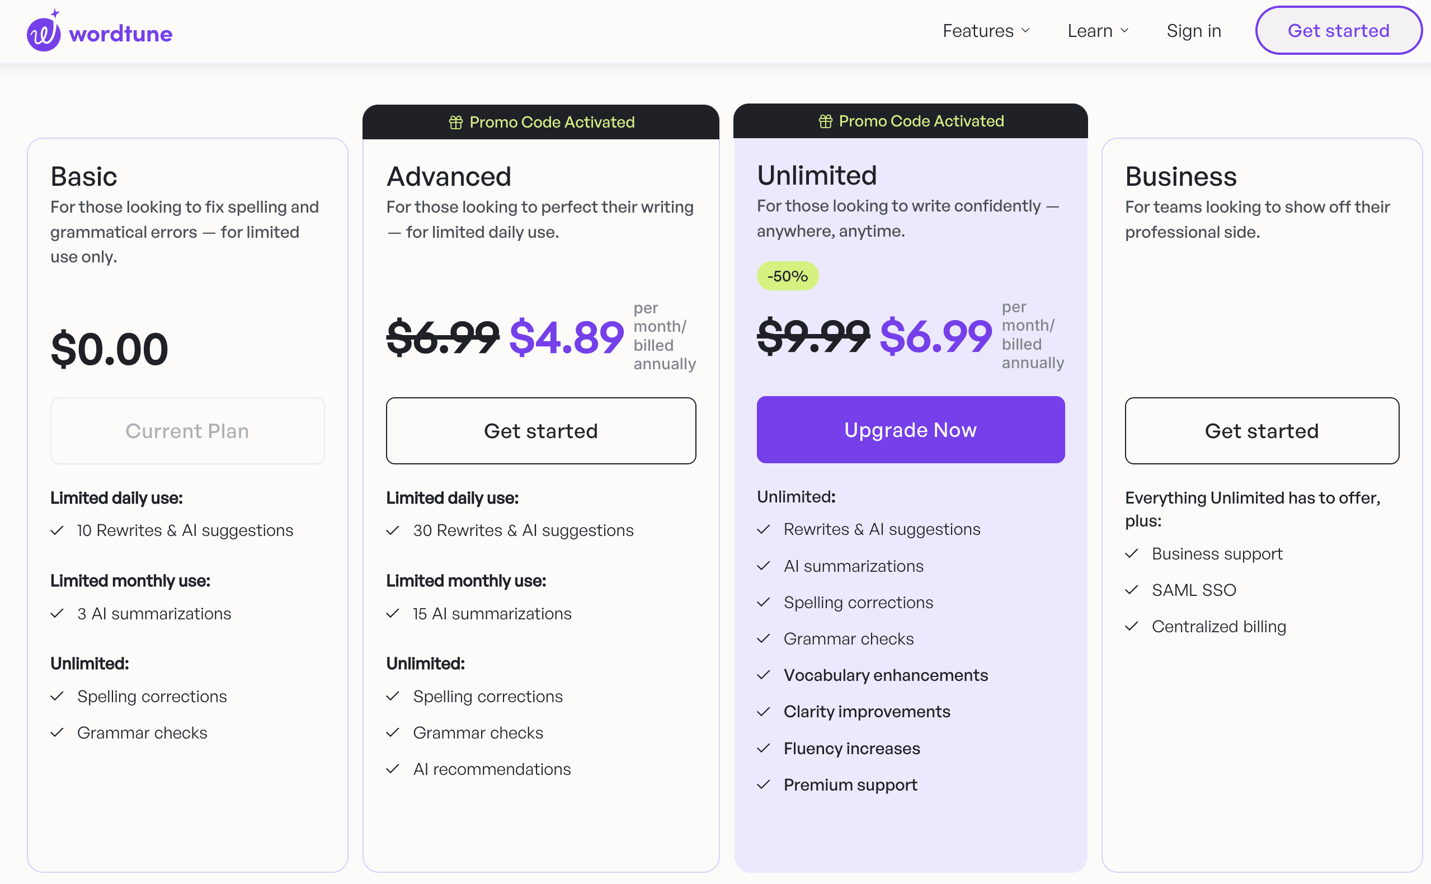
Task: Click checkmark next to 15 AI summarizations
Action: (x=393, y=613)
